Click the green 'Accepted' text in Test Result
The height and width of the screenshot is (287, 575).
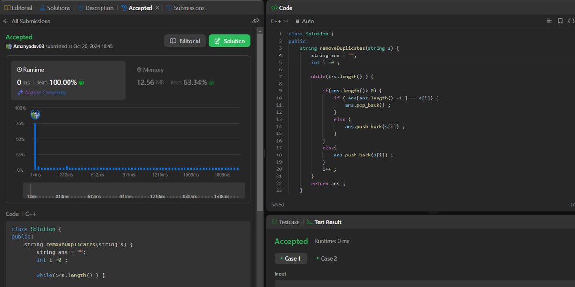point(291,242)
